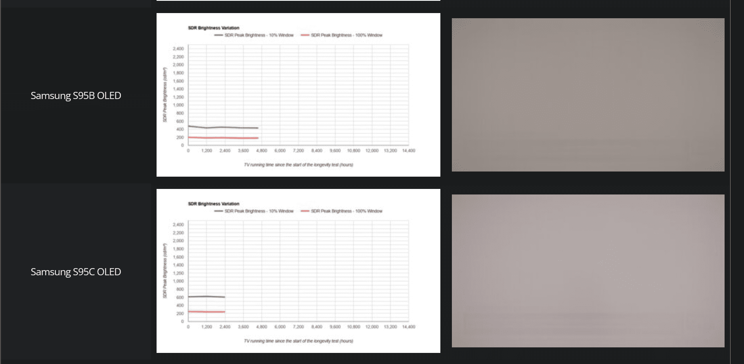Click the grey 10% window line in S95B chart
Image resolution: width=744 pixels, height=364 pixels.
(223, 127)
